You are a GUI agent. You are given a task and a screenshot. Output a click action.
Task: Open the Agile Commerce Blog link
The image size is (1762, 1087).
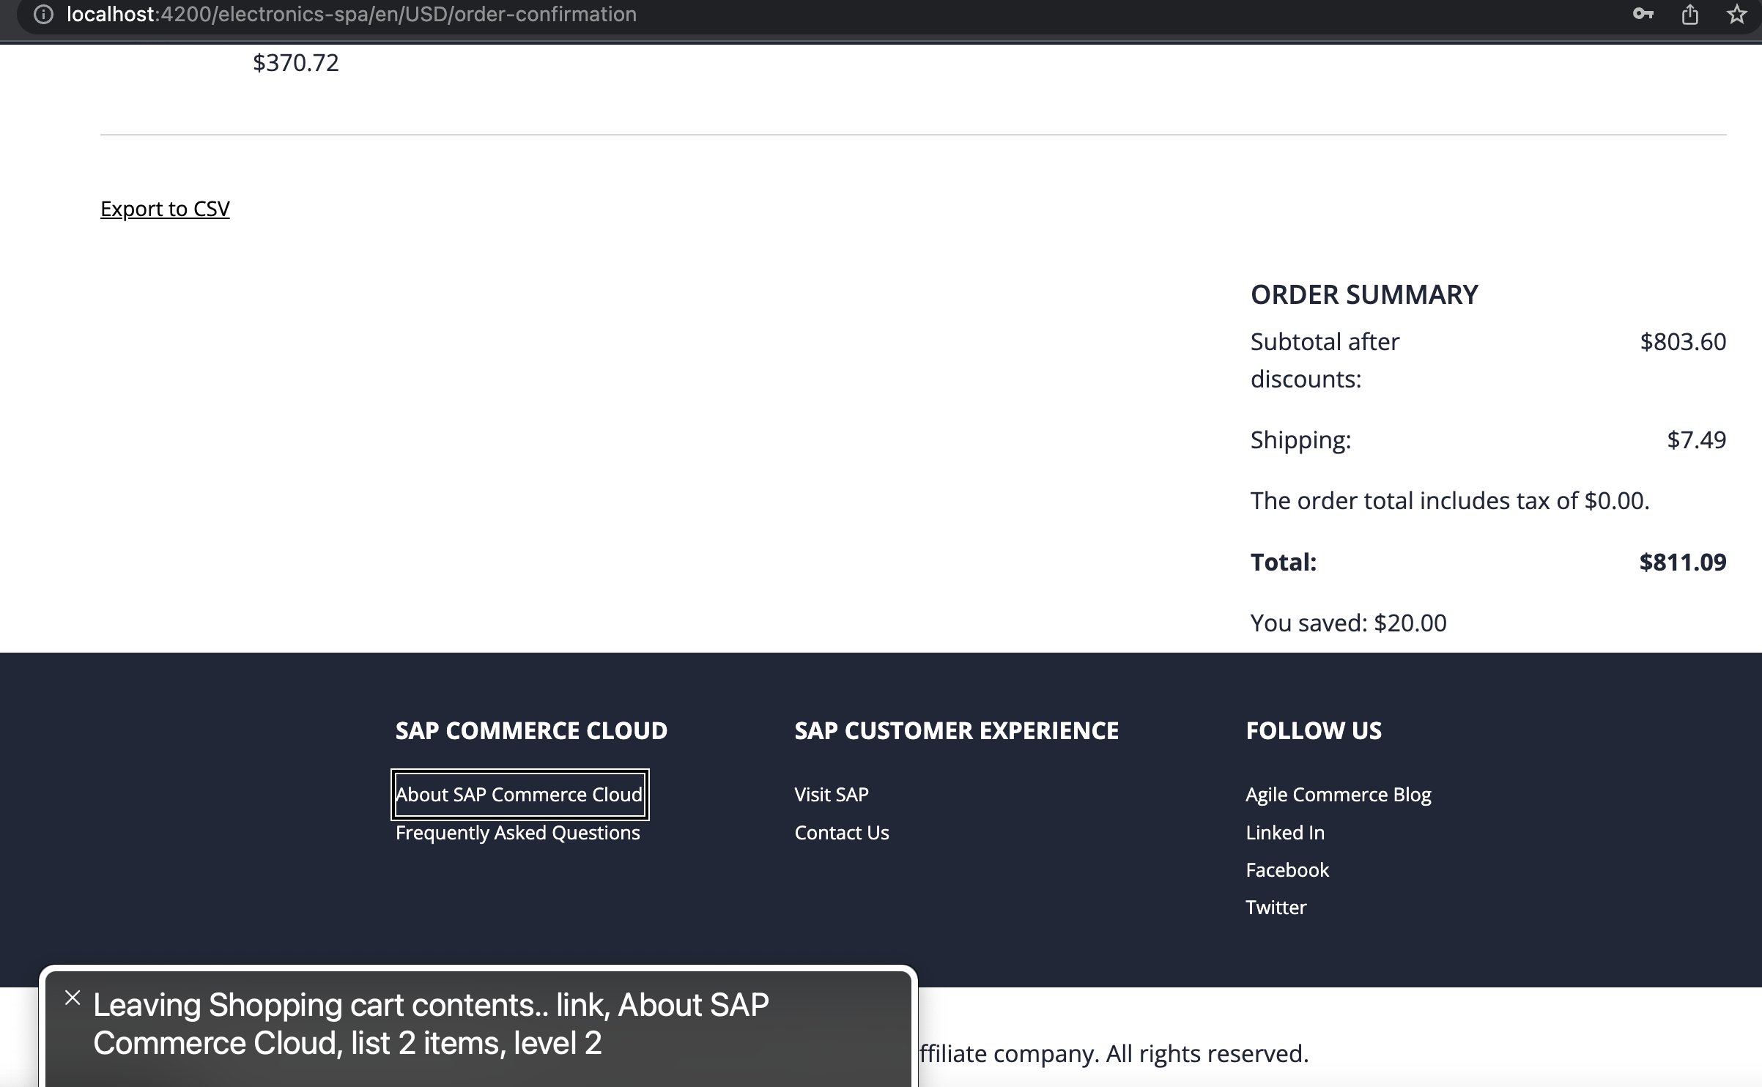[1339, 794]
